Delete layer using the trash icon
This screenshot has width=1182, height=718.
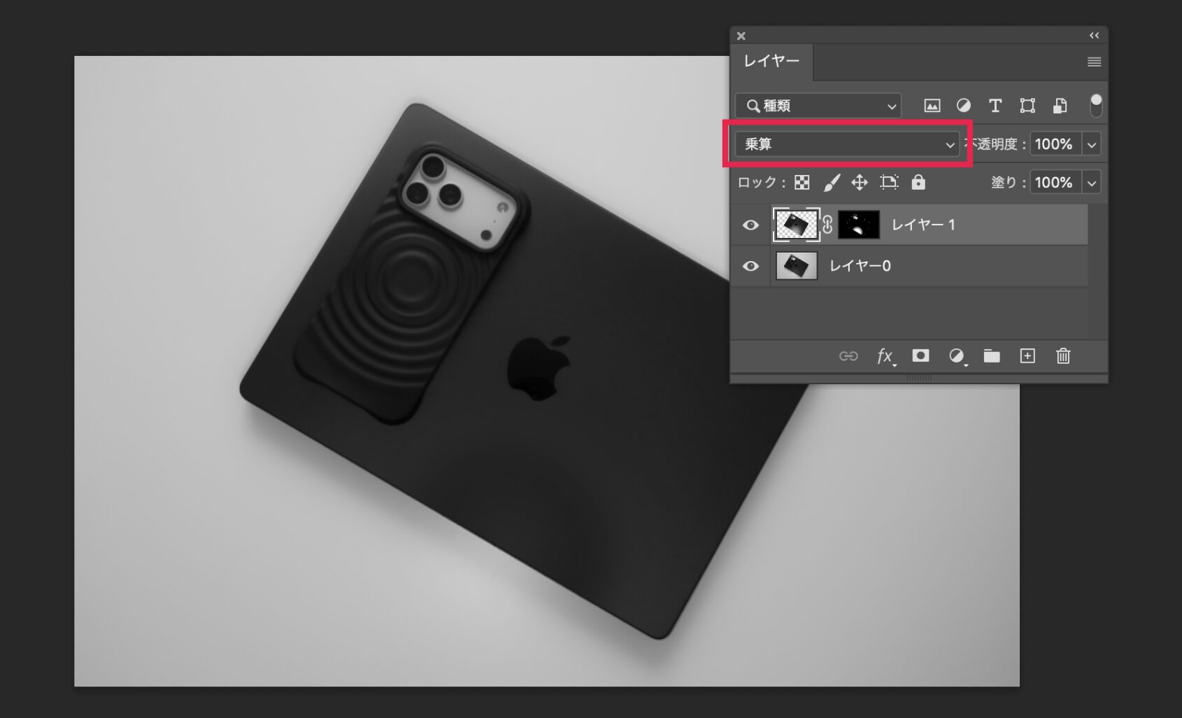(1062, 356)
